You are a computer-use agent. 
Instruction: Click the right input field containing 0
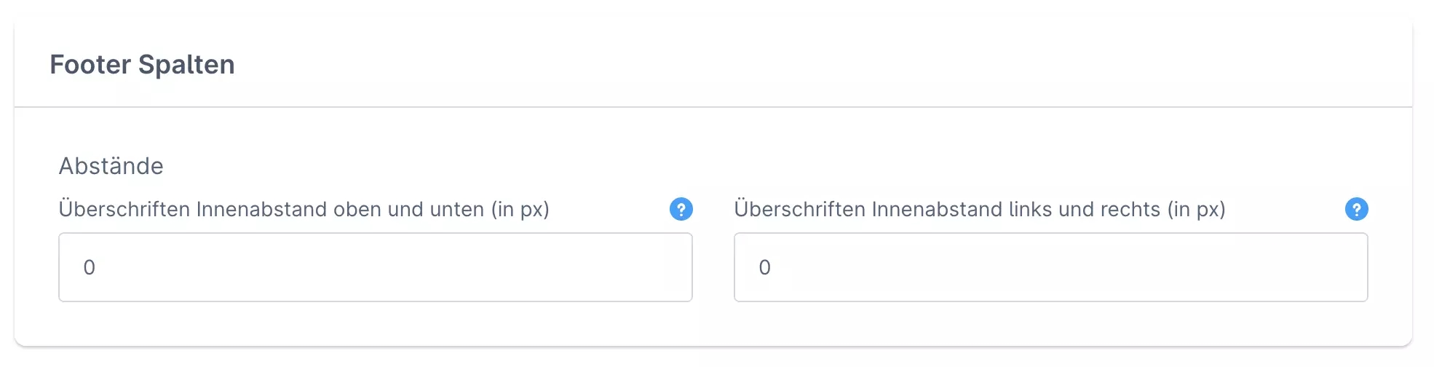coord(1050,267)
